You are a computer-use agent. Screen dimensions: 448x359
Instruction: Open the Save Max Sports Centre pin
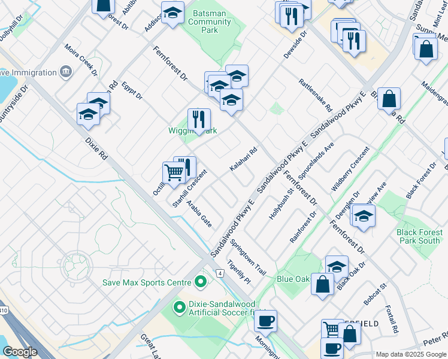202,282
